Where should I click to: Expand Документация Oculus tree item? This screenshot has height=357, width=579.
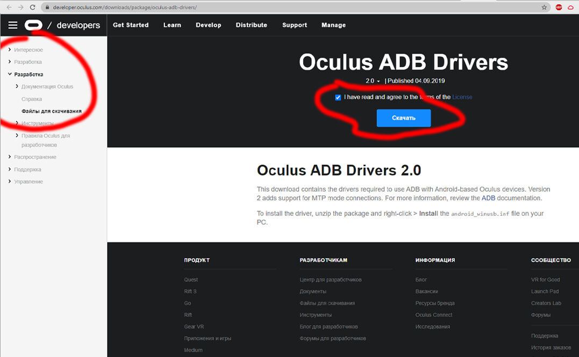click(17, 86)
